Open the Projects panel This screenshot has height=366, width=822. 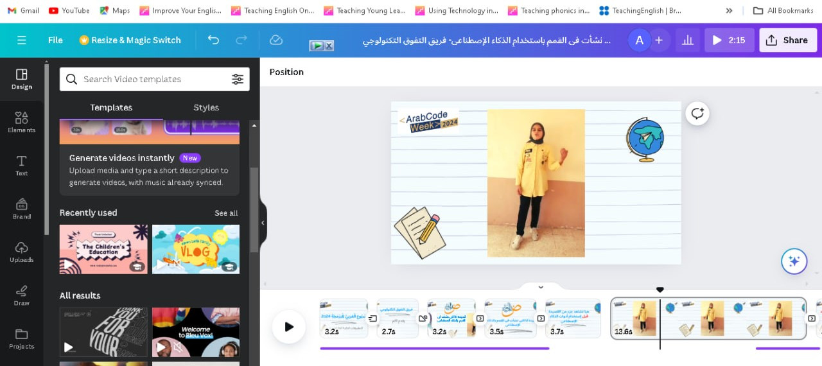(22, 338)
